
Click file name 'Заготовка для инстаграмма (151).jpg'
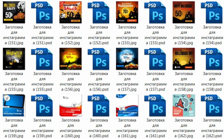point(14,35)
